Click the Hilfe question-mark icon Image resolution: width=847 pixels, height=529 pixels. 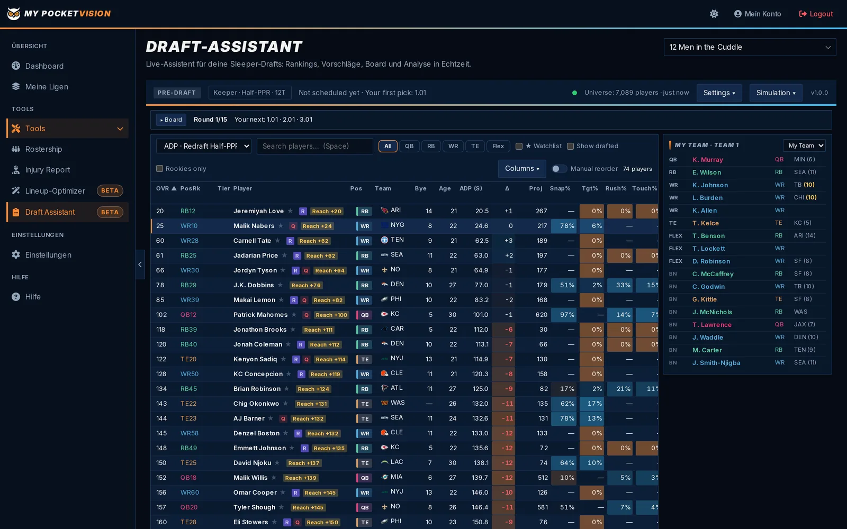pos(16,297)
